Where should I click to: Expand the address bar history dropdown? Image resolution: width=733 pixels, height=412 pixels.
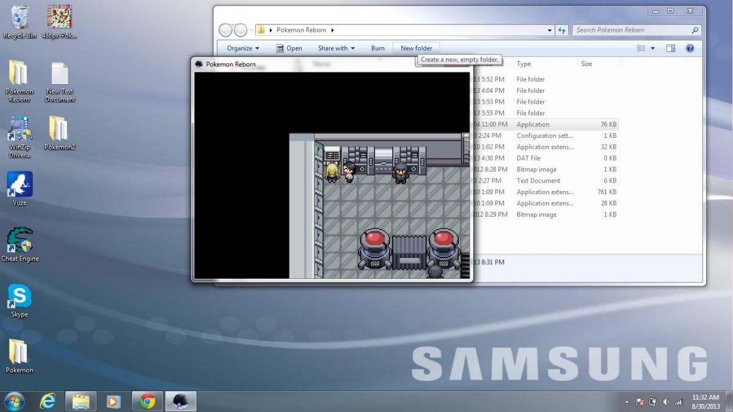[550, 30]
